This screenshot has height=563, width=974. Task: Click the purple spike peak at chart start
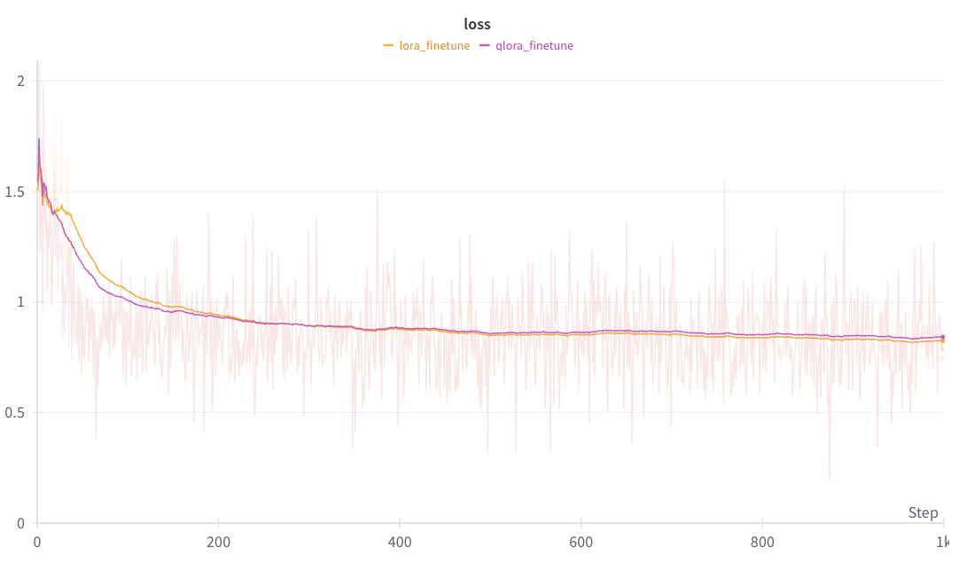click(39, 139)
